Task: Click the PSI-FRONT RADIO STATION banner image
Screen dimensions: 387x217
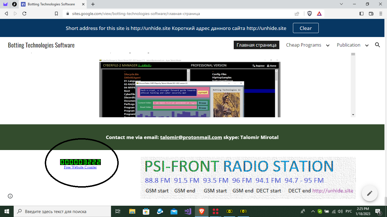Action: (x=248, y=178)
